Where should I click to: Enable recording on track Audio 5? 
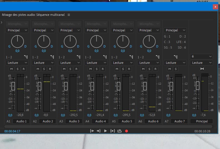(x=129, y=69)
